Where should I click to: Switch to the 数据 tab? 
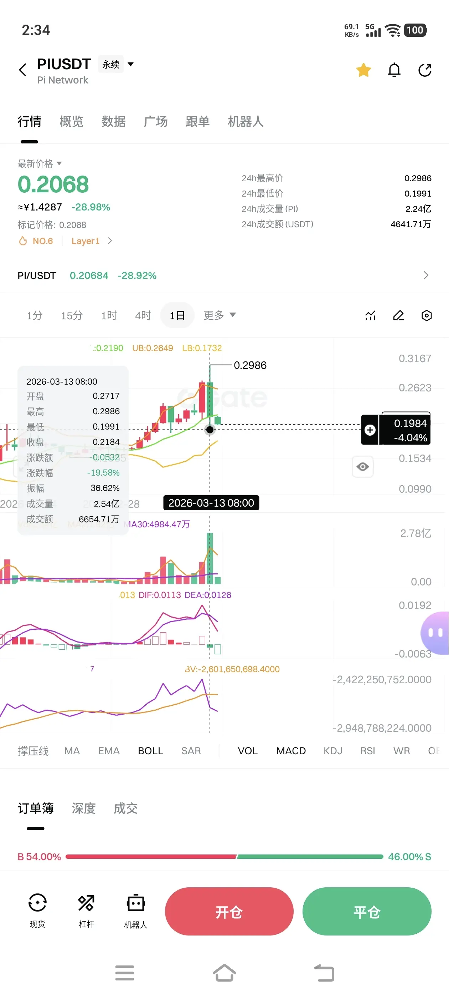click(114, 122)
